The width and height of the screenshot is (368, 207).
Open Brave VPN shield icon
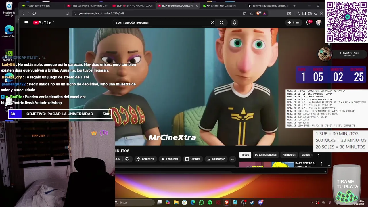tap(321, 14)
